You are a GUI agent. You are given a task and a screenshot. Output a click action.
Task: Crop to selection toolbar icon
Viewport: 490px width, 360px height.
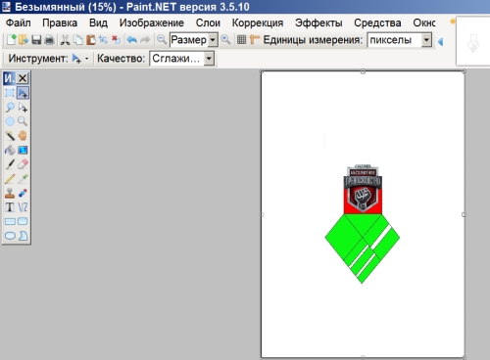[103, 40]
